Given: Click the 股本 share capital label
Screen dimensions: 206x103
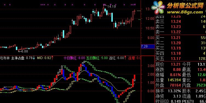Looking at the screenshot, I should coord(186,91).
